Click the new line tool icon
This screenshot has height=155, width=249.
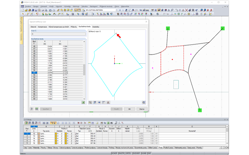click(28, 14)
